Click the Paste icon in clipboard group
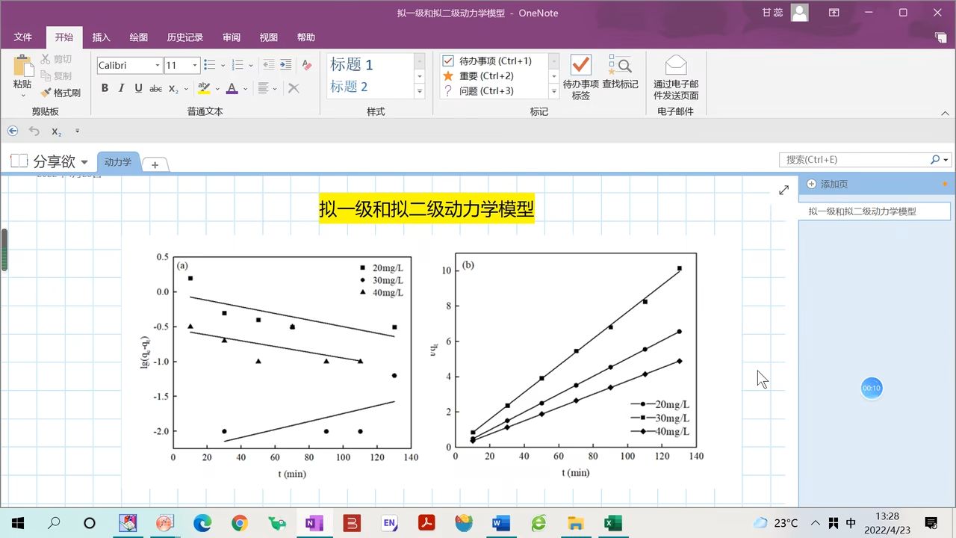This screenshot has width=956, height=538. click(x=23, y=66)
